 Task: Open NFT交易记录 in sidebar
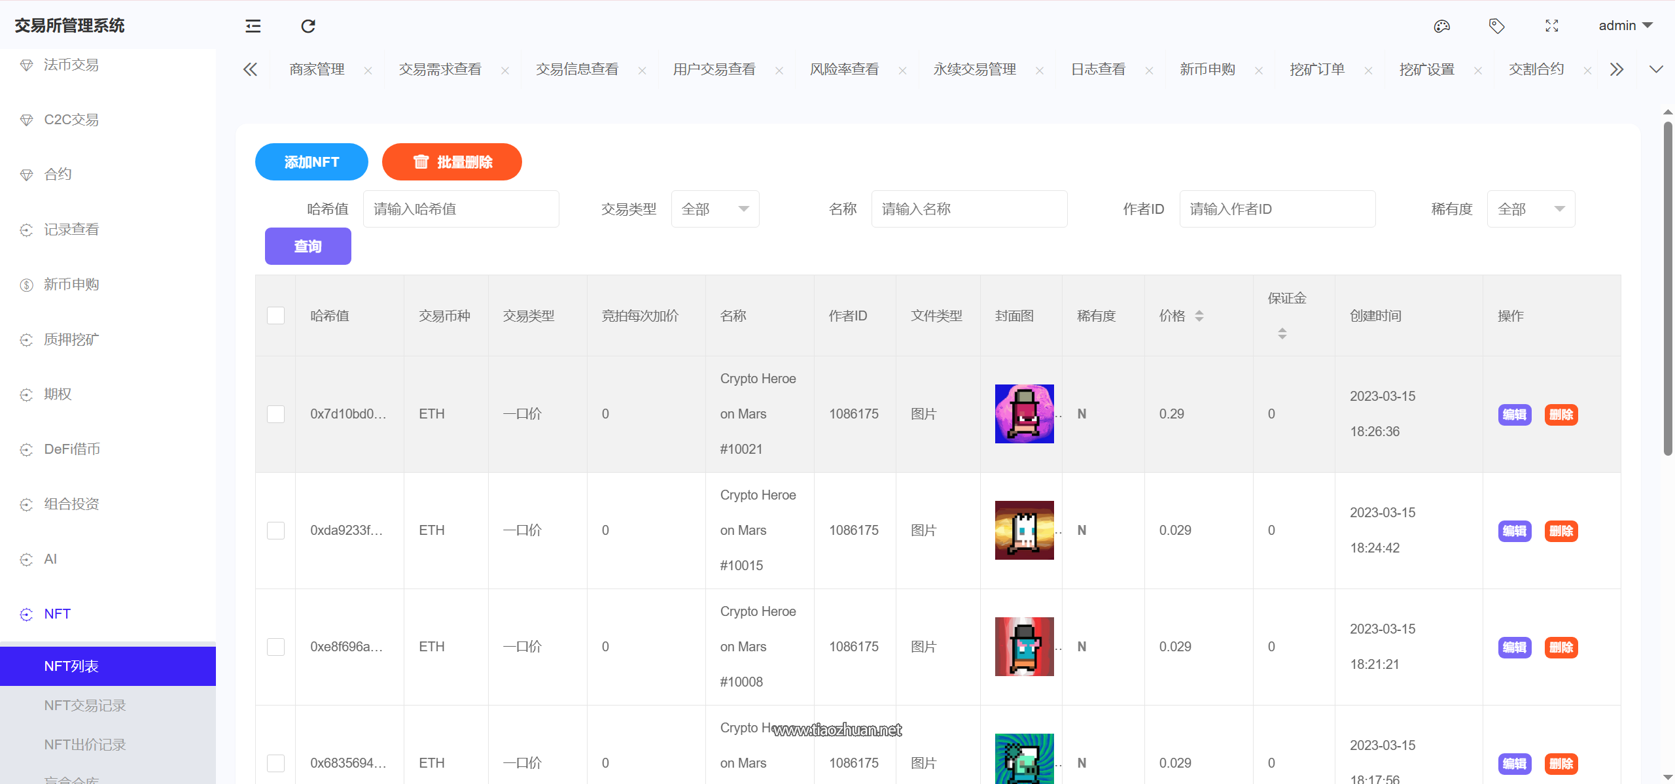(x=85, y=706)
